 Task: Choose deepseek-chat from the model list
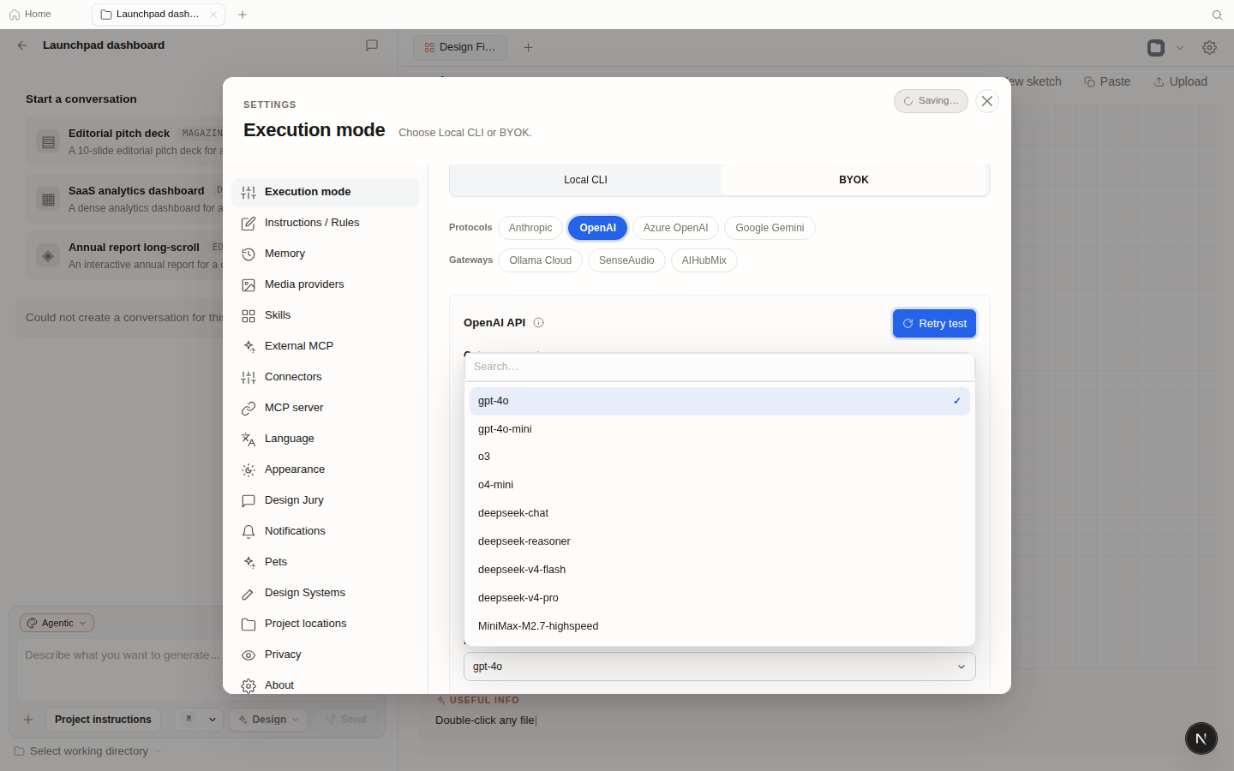(x=720, y=513)
